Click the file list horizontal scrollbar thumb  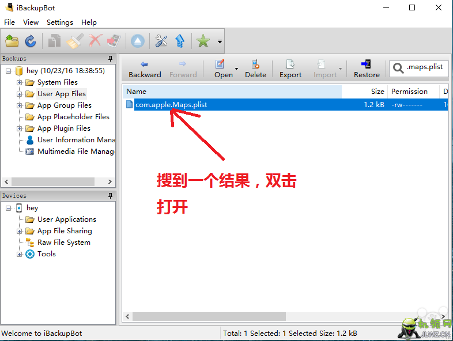pos(209,316)
